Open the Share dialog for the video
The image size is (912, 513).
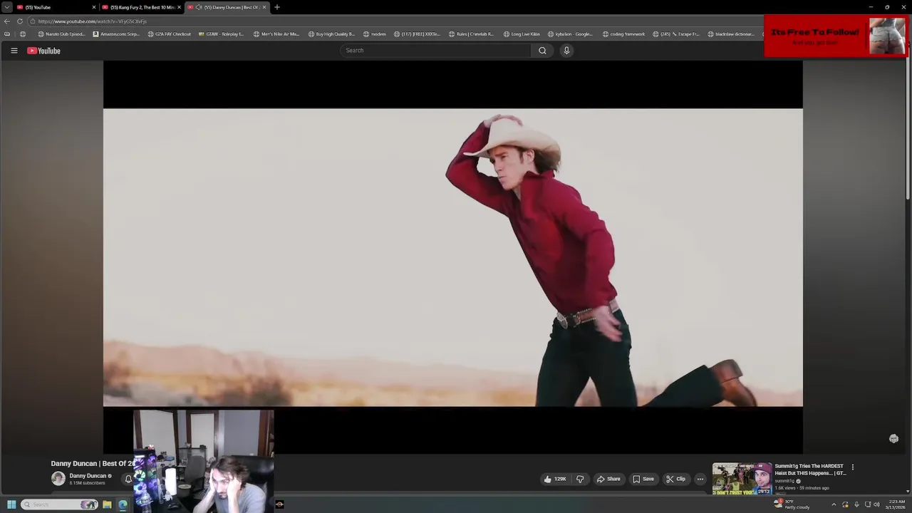608,479
